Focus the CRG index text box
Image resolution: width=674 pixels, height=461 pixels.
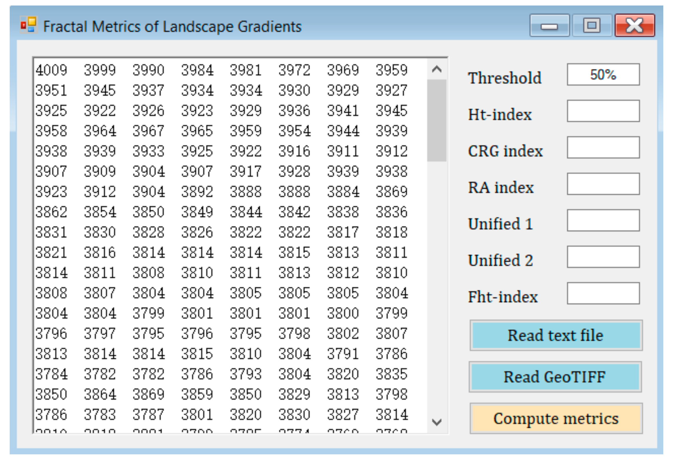603,148
